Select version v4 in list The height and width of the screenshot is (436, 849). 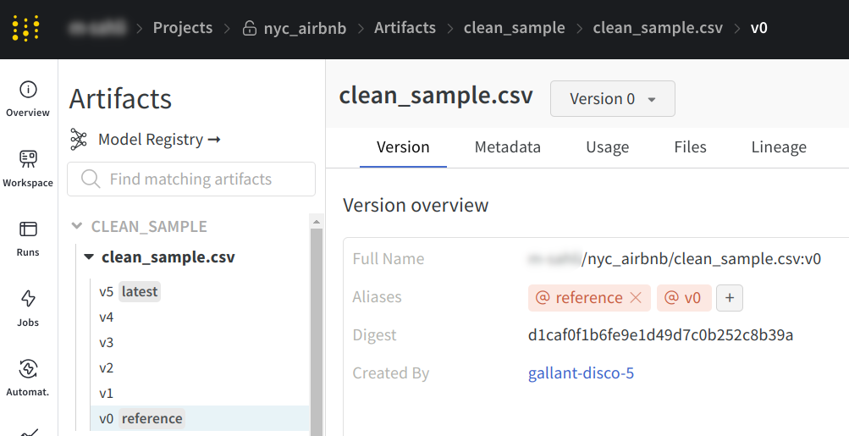tap(201, 317)
